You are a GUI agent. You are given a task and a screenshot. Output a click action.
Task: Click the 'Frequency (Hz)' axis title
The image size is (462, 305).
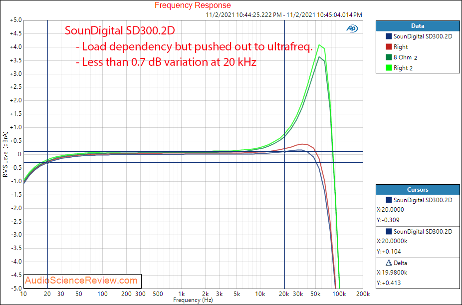click(193, 300)
